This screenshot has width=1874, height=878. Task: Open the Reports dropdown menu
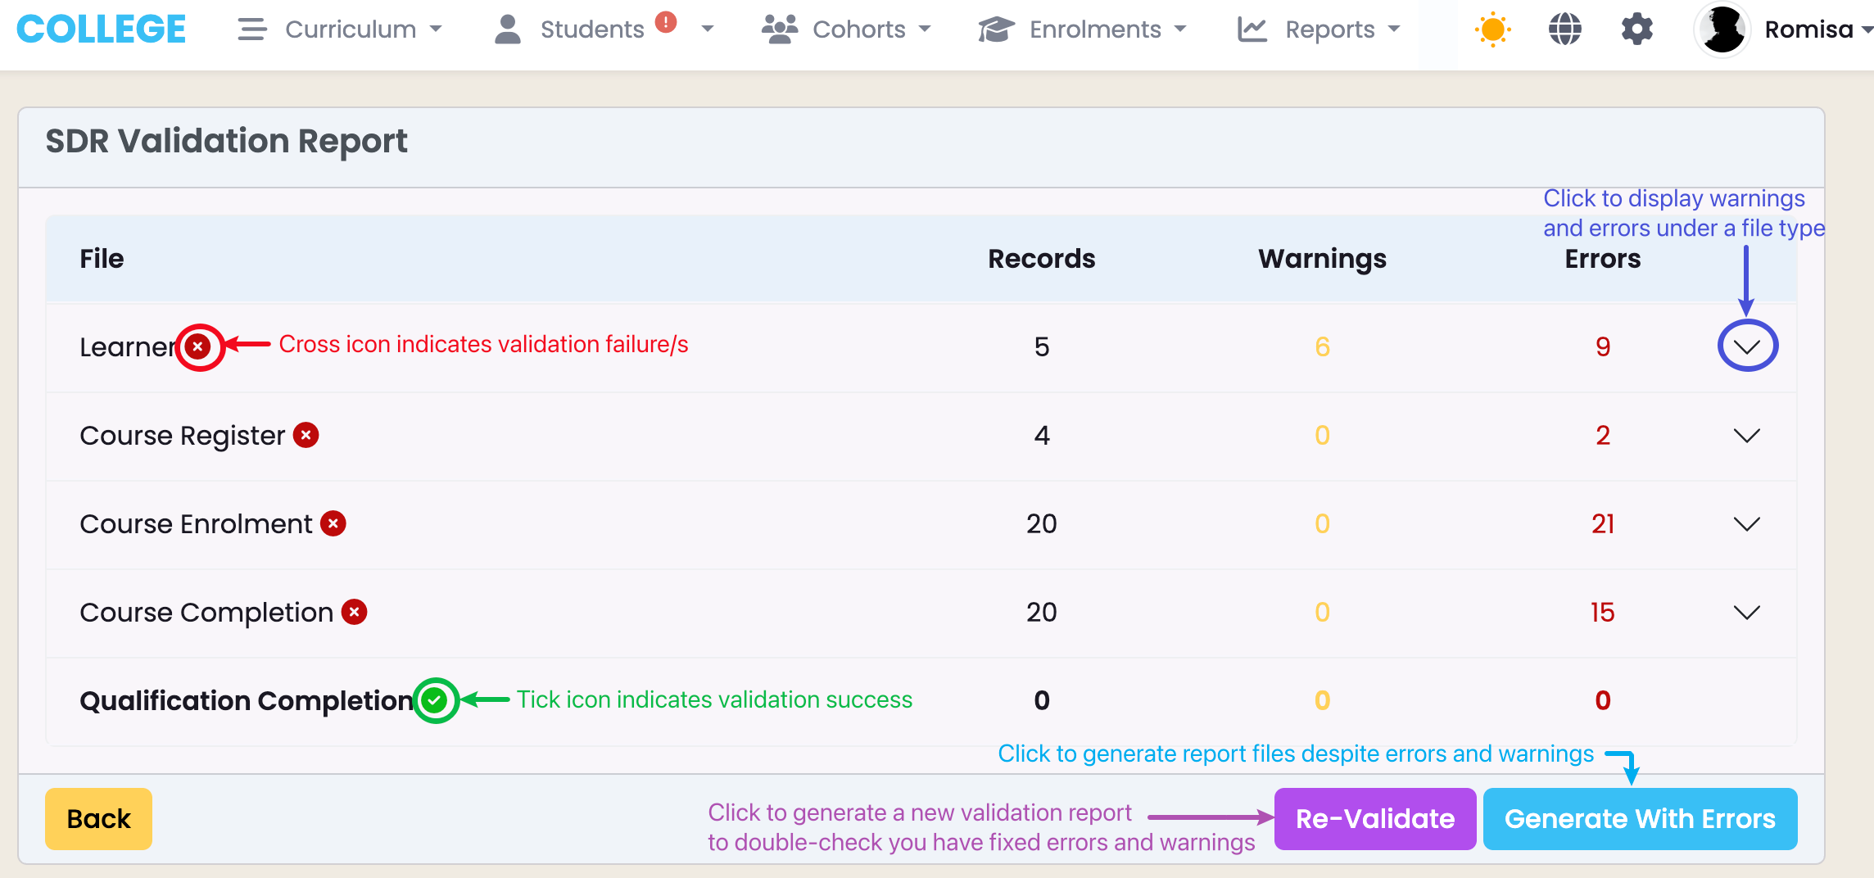pyautogui.click(x=1319, y=29)
